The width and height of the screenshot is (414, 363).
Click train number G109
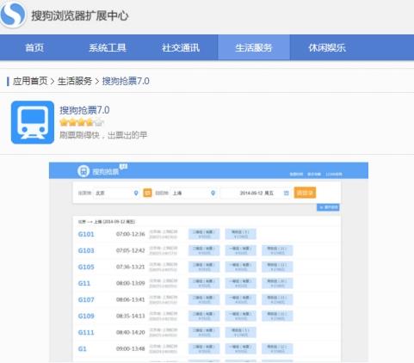tap(86, 316)
